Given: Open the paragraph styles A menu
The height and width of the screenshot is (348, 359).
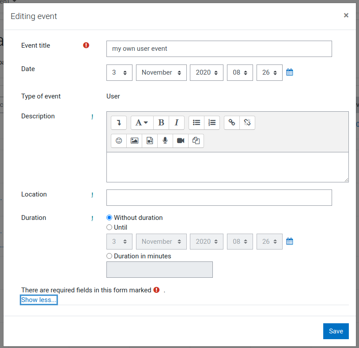Looking at the screenshot, I should [x=142, y=123].
